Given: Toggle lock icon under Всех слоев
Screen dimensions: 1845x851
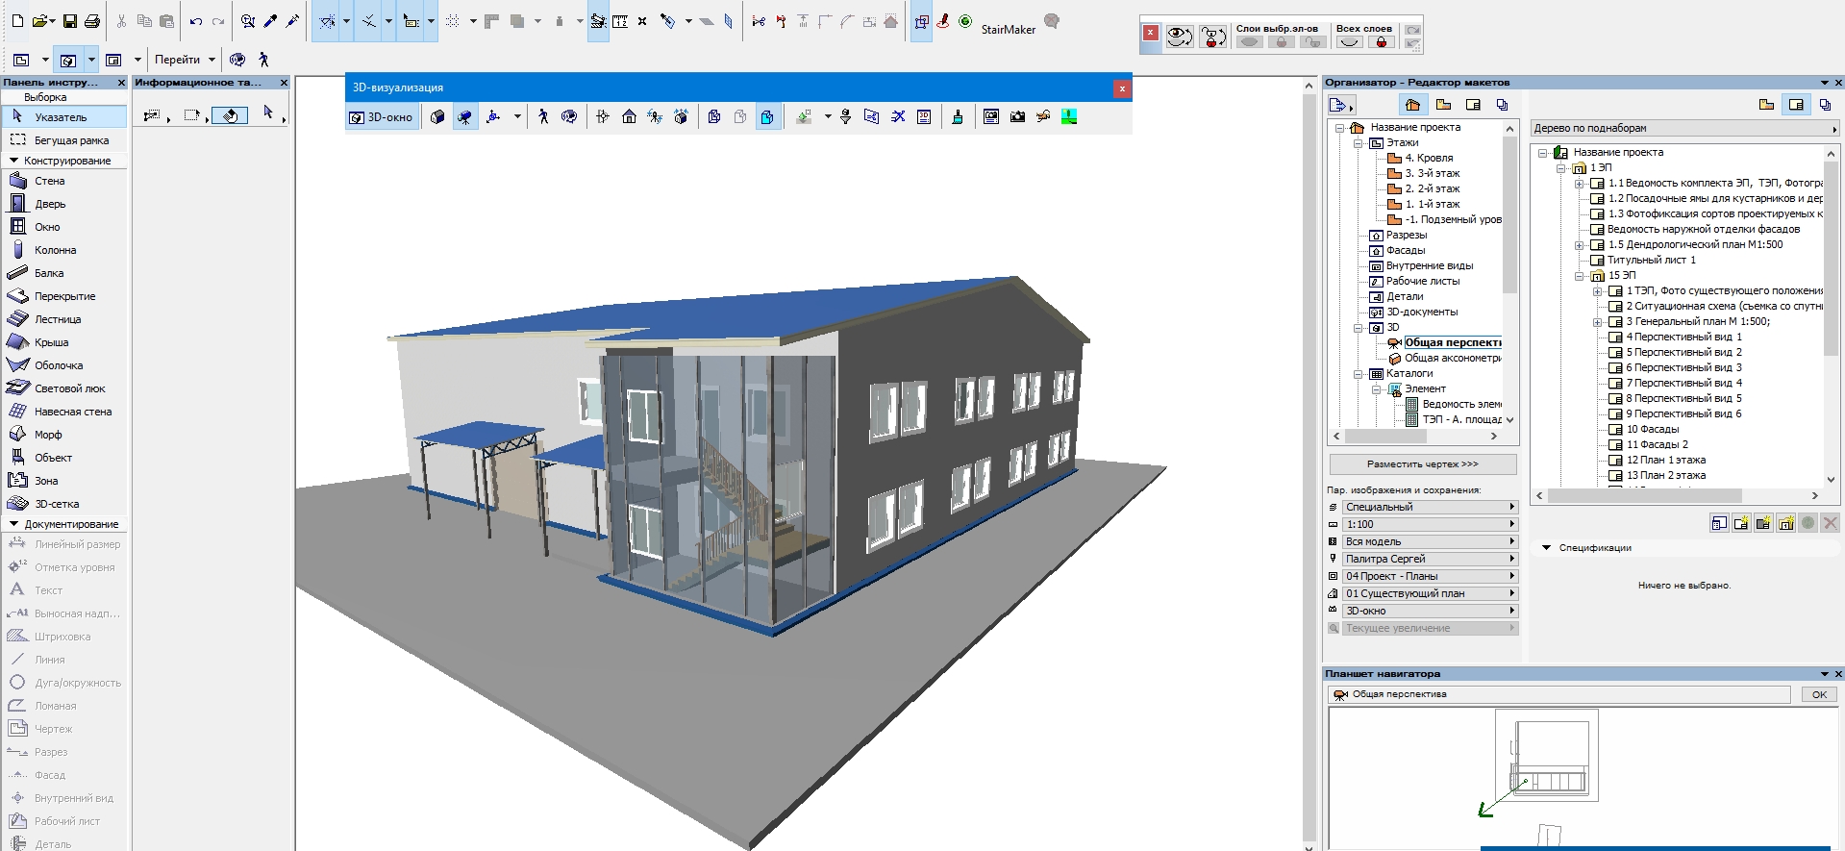Looking at the screenshot, I should click(1382, 42).
